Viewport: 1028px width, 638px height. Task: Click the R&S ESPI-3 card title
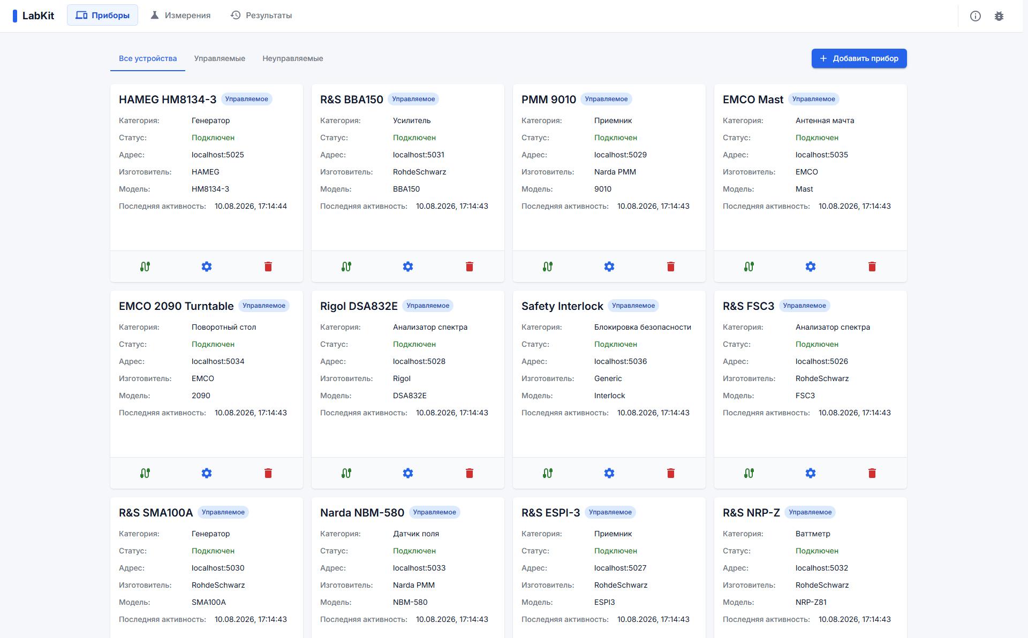point(550,513)
